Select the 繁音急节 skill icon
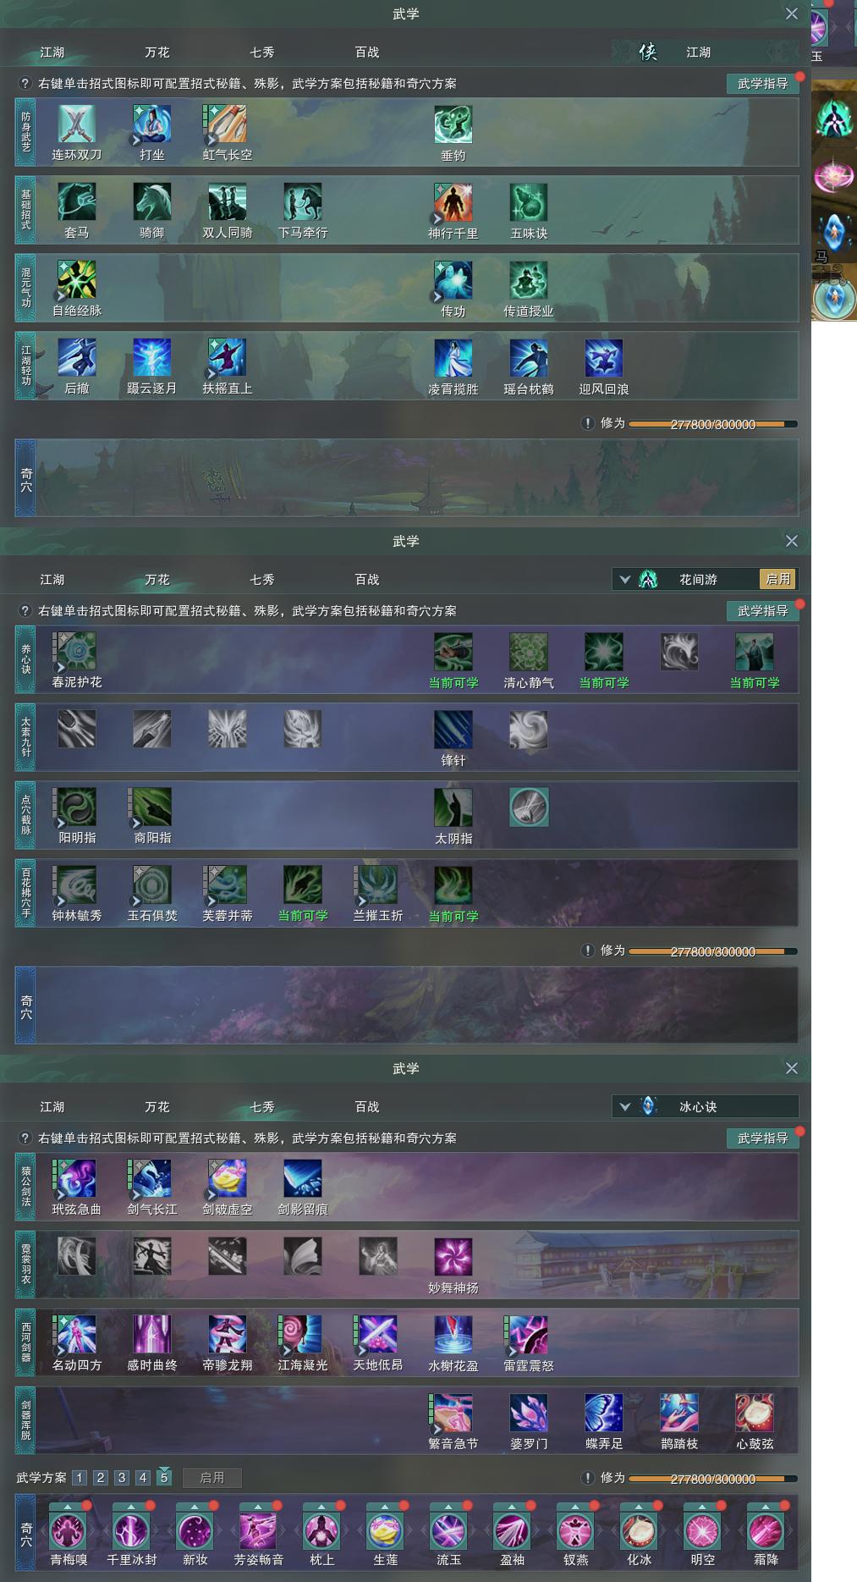 pos(453,1413)
